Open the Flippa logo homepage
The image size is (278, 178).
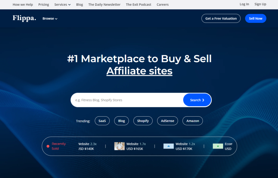tap(24, 18)
